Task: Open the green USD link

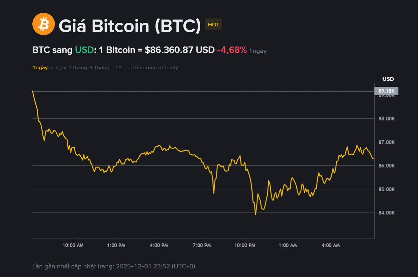Action: tap(84, 50)
